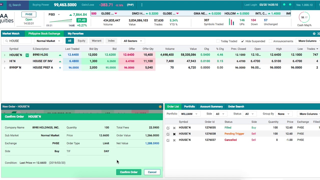Click the 12.6400 offer price cell
This screenshot has height=180, width=320.
point(129,55)
